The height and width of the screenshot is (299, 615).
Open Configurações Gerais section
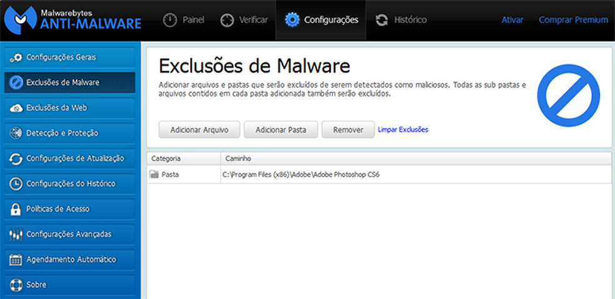(x=70, y=57)
